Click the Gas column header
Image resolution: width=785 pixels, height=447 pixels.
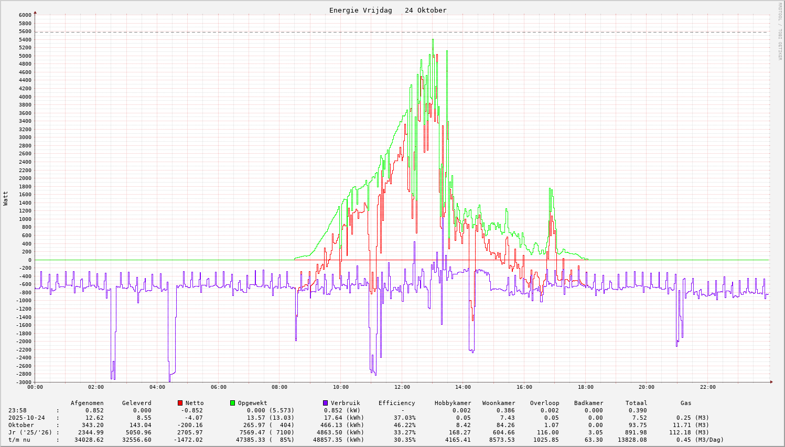tap(686, 403)
